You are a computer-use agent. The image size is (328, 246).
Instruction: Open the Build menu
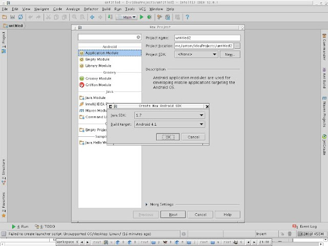[x=106, y=9]
